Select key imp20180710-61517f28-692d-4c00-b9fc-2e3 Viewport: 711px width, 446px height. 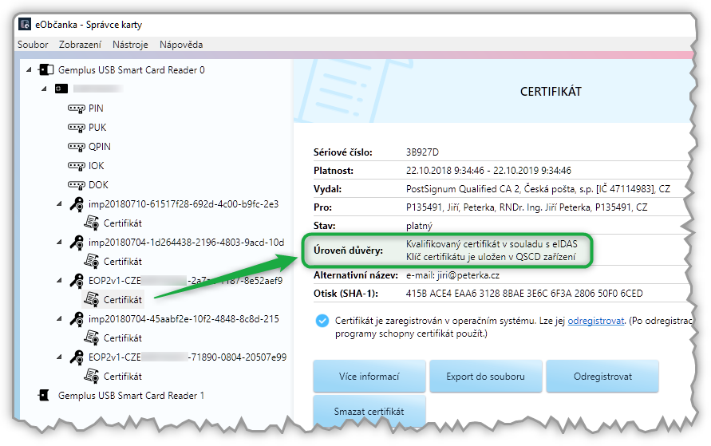coord(184,204)
